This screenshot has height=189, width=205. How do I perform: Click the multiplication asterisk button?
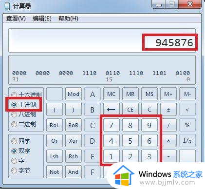tap(168, 141)
